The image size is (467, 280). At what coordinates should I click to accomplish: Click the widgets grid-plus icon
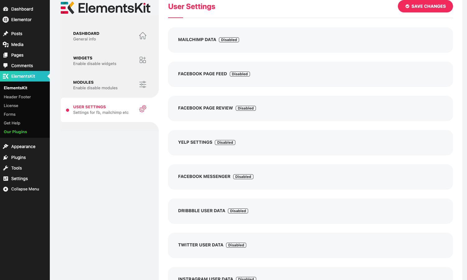click(x=143, y=60)
